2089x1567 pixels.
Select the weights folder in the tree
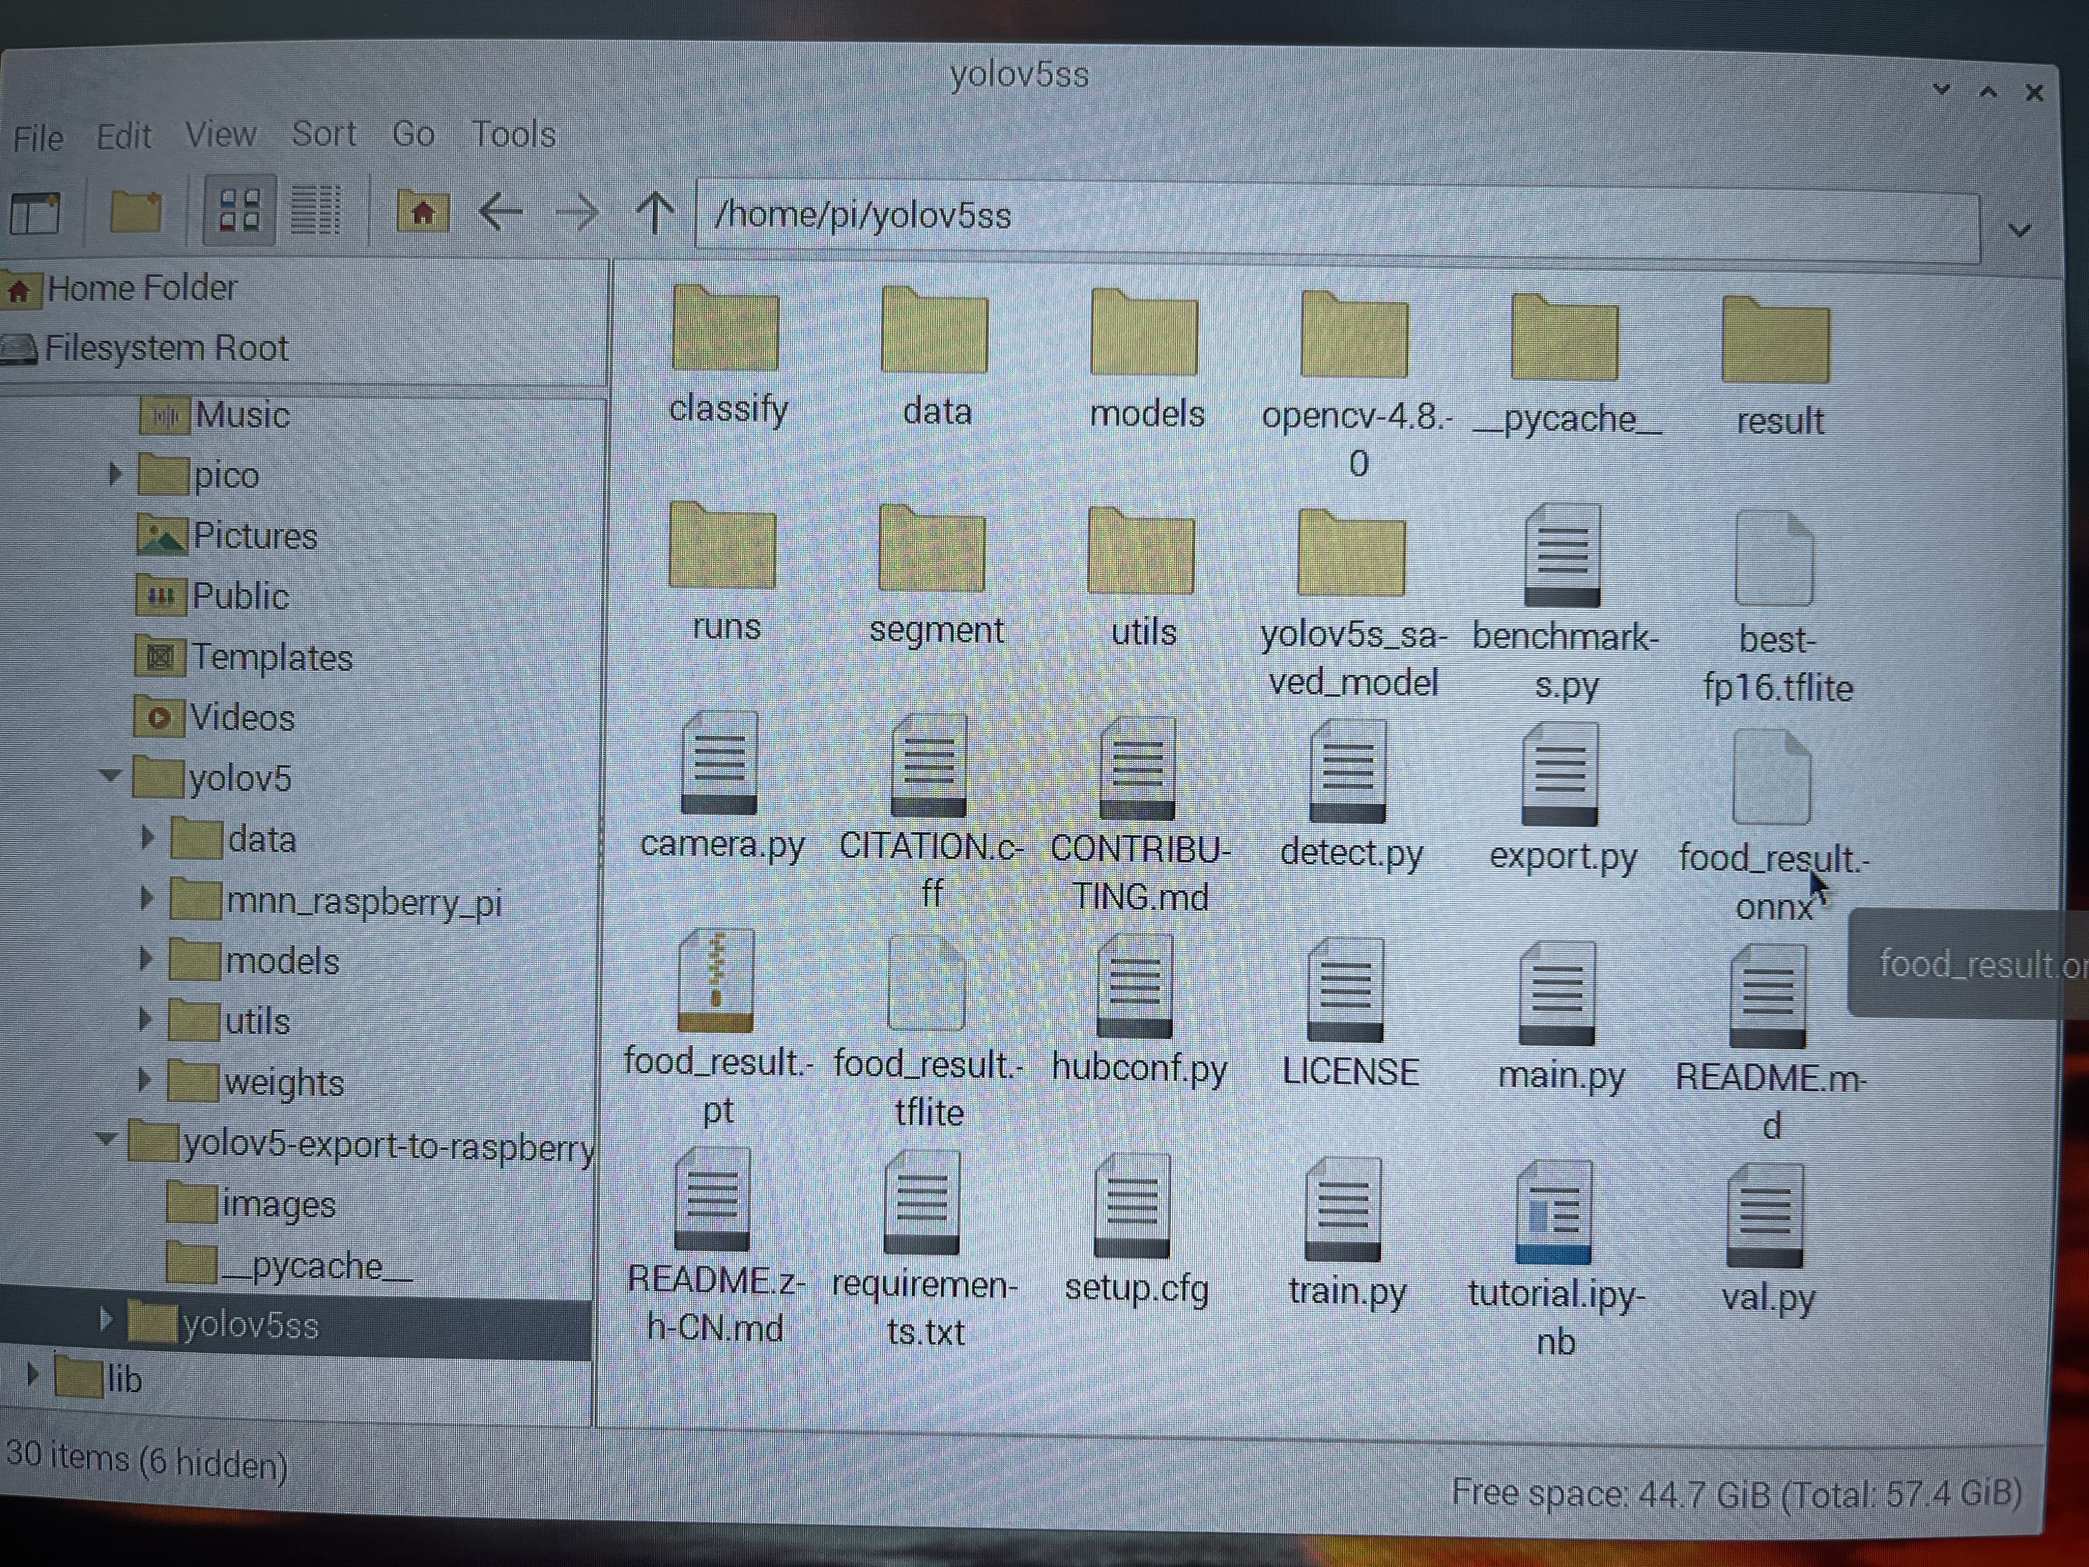283,1082
